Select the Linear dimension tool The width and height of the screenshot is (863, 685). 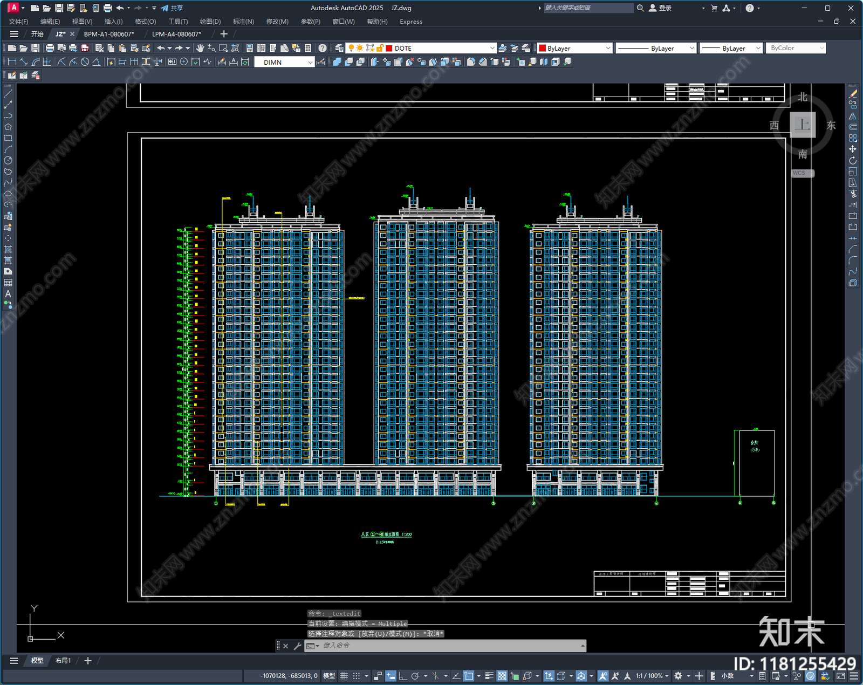point(12,62)
